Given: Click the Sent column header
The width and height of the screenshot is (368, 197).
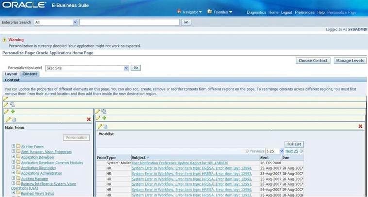Looking at the screenshot, I should pos(271,158).
